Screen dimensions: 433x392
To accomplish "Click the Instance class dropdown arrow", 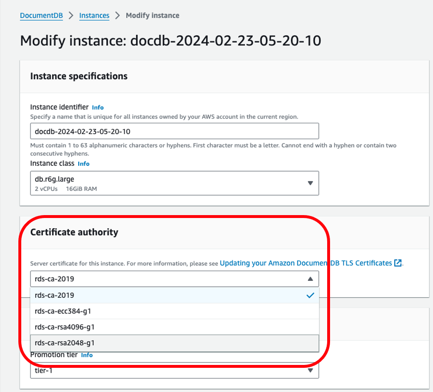I will pos(310,183).
